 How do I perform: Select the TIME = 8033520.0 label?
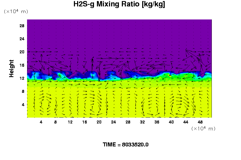[x=126, y=145]
